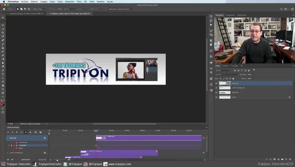Toggle the layer filter switch
The image size is (295, 167).
click(x=254, y=70)
